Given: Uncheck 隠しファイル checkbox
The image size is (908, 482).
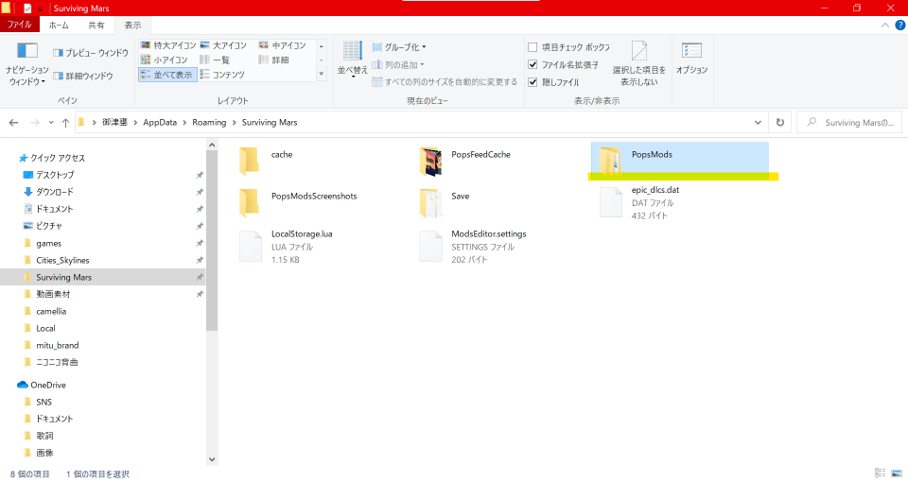Looking at the screenshot, I should pos(533,82).
